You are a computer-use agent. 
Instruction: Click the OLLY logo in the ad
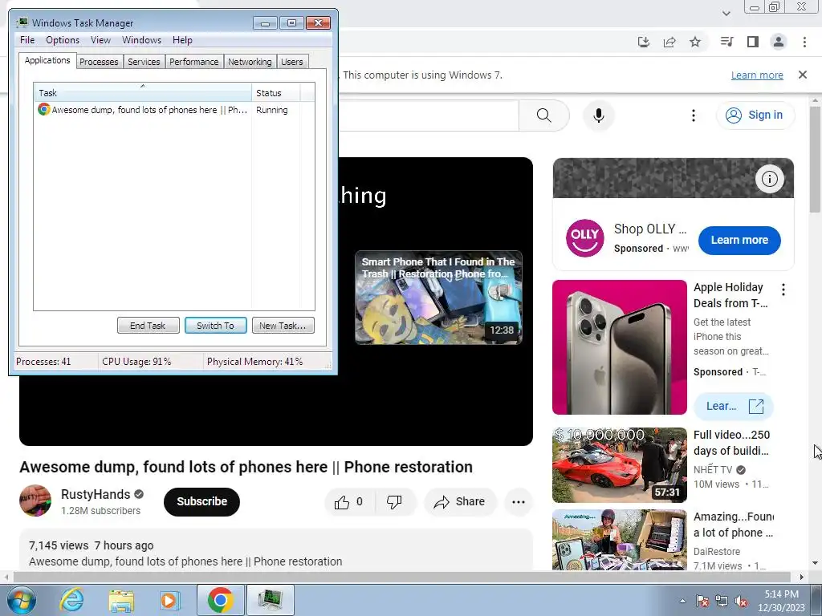585,237
